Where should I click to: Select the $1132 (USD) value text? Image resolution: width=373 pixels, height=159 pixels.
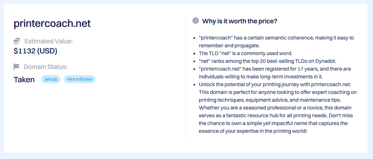click(35, 51)
